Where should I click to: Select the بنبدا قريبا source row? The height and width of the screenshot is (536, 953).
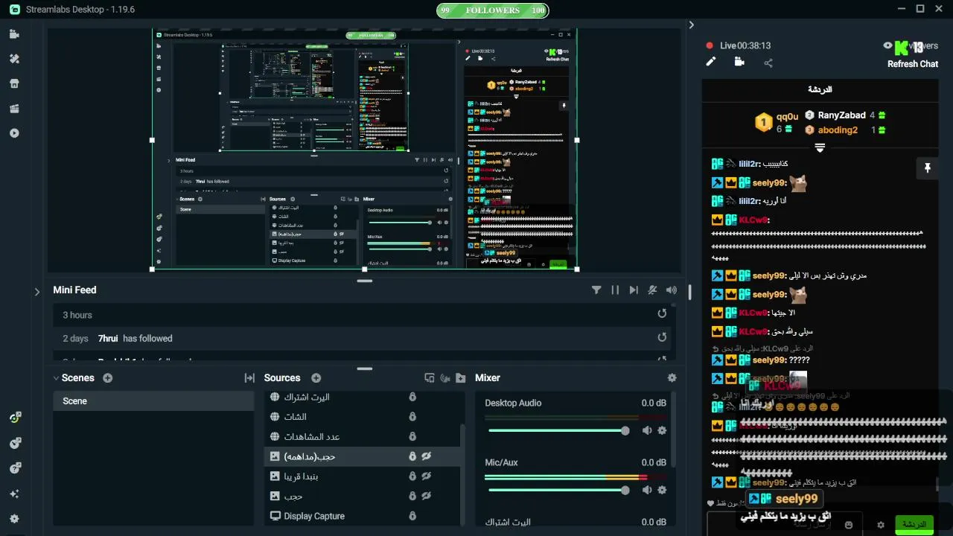click(x=363, y=476)
